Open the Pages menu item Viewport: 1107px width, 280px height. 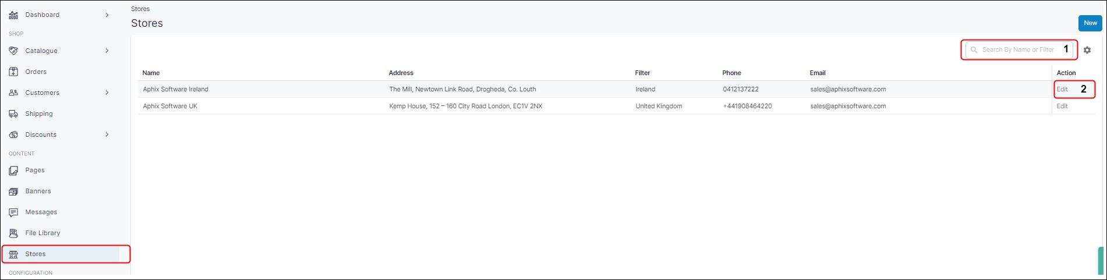point(35,171)
